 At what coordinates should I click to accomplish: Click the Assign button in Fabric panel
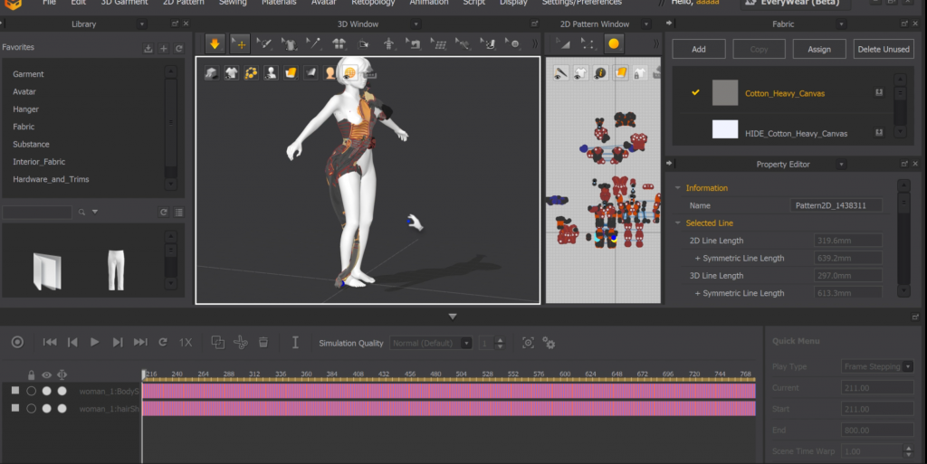click(819, 49)
